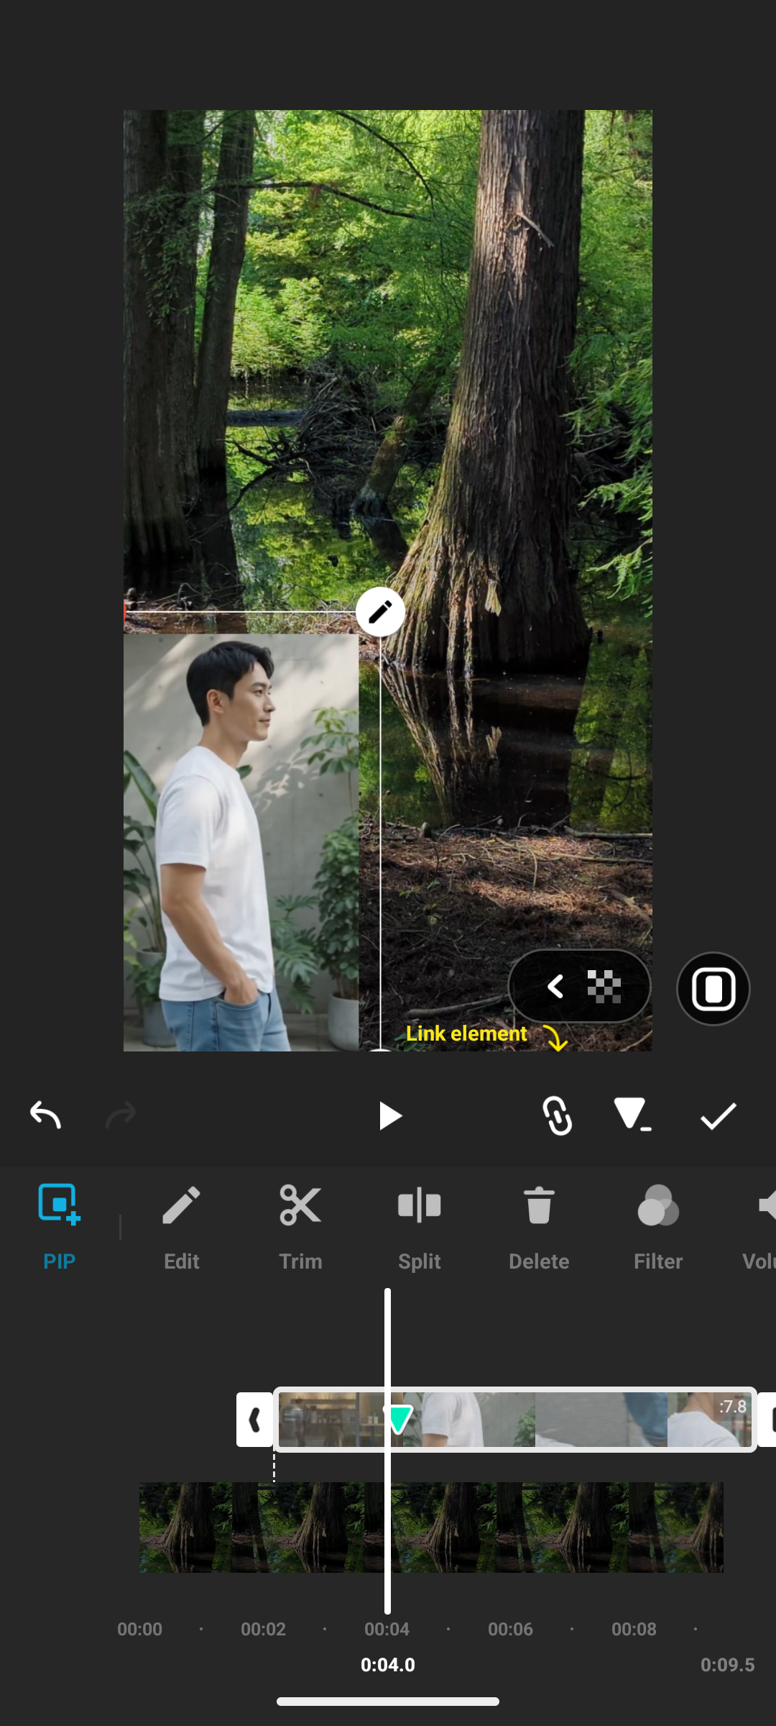Play the video preview
The image size is (776, 1726).
point(389,1116)
